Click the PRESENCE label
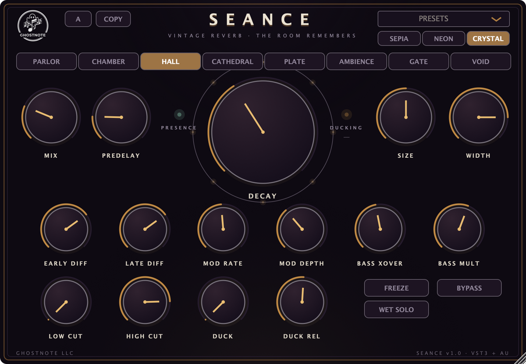The width and height of the screenshot is (526, 364). click(179, 128)
